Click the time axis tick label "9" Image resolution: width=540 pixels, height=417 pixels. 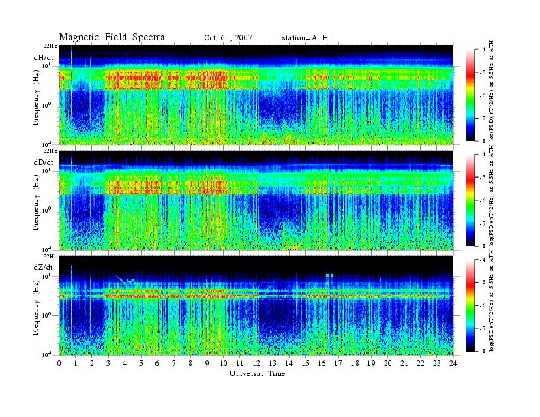(207, 363)
